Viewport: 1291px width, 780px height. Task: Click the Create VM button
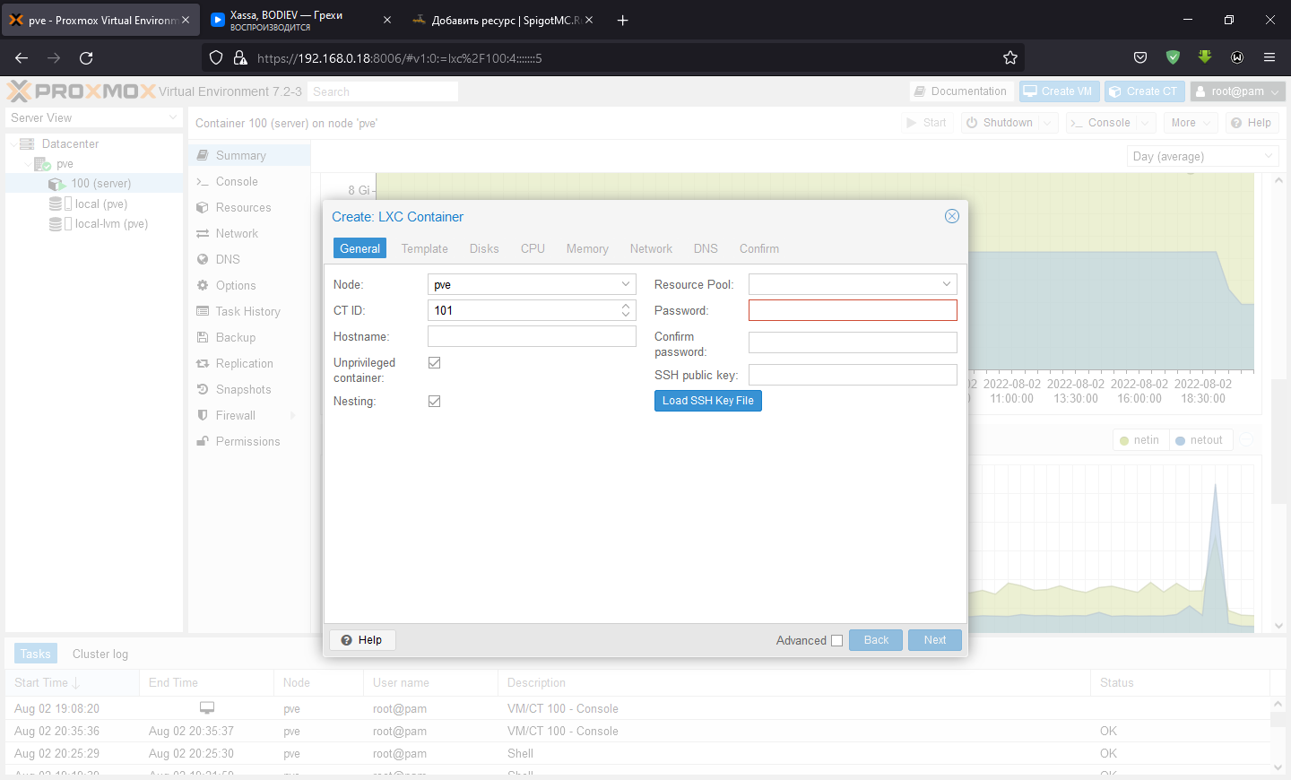coord(1059,91)
